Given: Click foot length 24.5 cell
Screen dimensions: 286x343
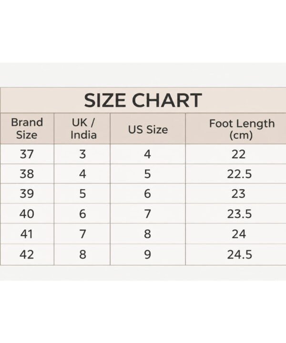Looking at the screenshot, I should [x=235, y=254].
